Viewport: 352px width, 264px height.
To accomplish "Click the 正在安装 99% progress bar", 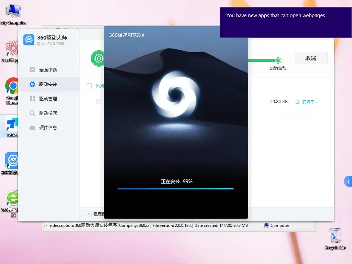I will coord(176,189).
